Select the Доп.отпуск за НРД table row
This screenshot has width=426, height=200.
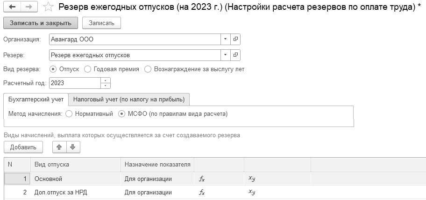(215, 193)
